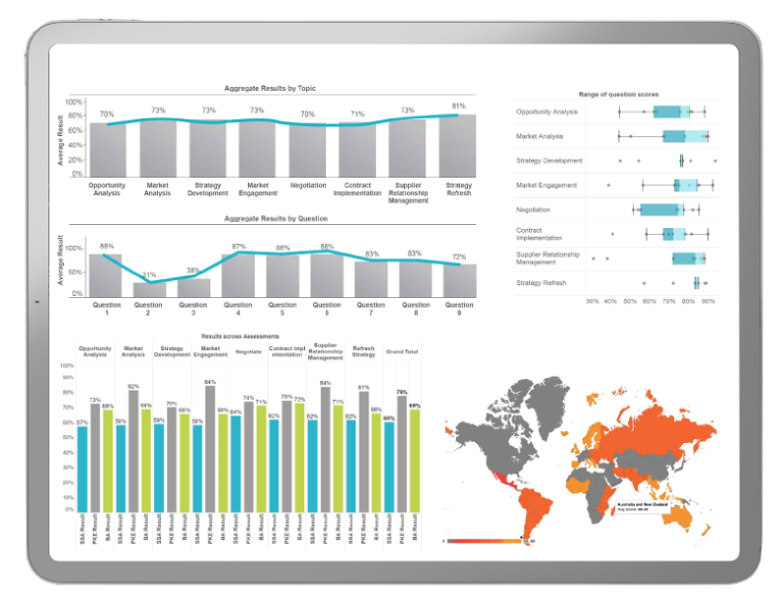
Task: Click the 'Market Analysis' row label in the range chart
Action: pos(539,136)
